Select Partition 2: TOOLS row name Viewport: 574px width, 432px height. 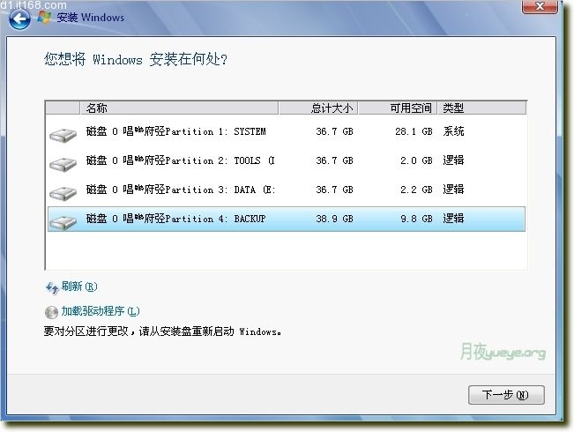coord(180,160)
